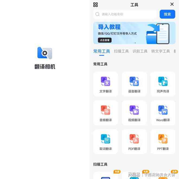
Task: Open the 导入教程 banner
Action: pyautogui.click(x=134, y=33)
